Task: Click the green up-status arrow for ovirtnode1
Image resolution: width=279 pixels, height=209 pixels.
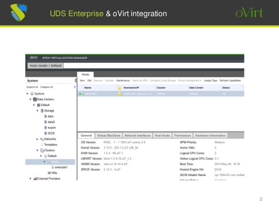Action: tap(80, 94)
